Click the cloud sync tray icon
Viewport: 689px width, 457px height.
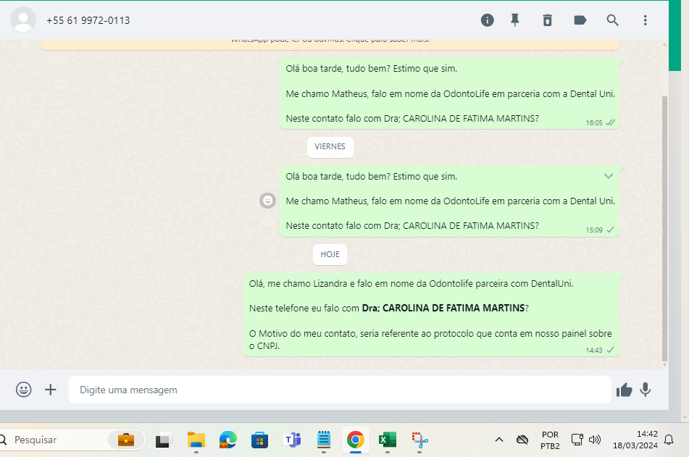(x=522, y=440)
